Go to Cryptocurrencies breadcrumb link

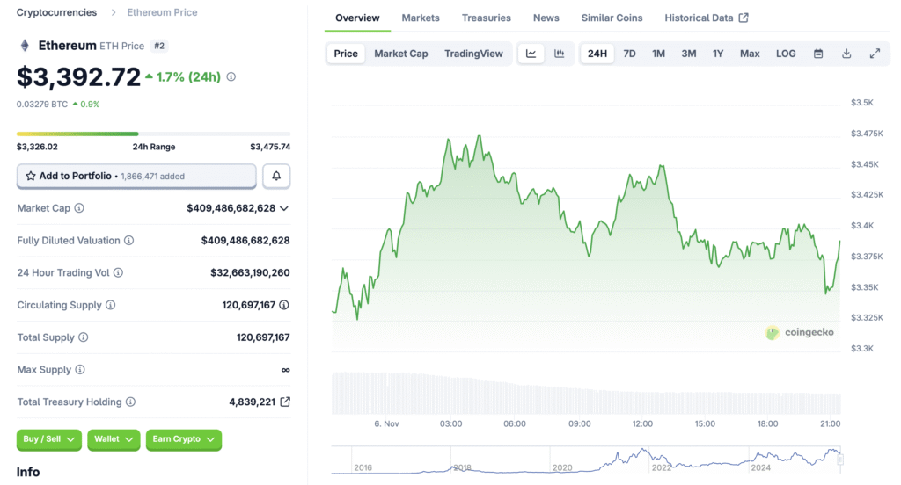57,12
